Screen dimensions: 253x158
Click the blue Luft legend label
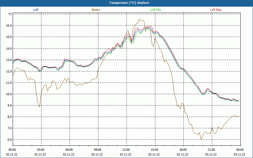[x=36, y=10]
